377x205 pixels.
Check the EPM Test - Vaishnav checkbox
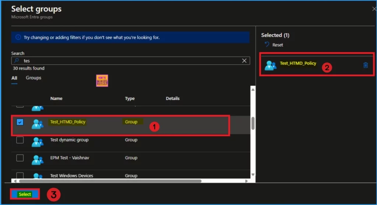point(20,158)
